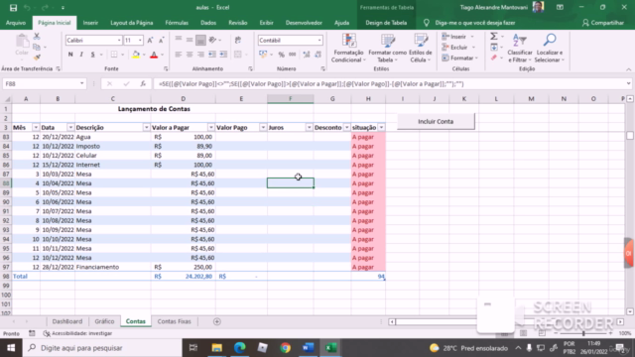Image resolution: width=635 pixels, height=357 pixels.
Task: Click the Undo arrow icon
Action: point(27,8)
